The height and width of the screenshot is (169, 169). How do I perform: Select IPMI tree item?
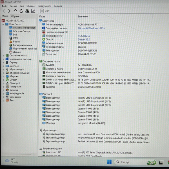coord(14,38)
